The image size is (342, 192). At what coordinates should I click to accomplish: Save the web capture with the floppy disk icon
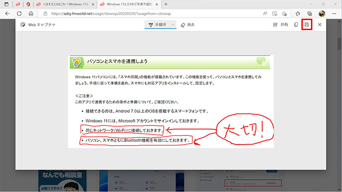tap(307, 25)
